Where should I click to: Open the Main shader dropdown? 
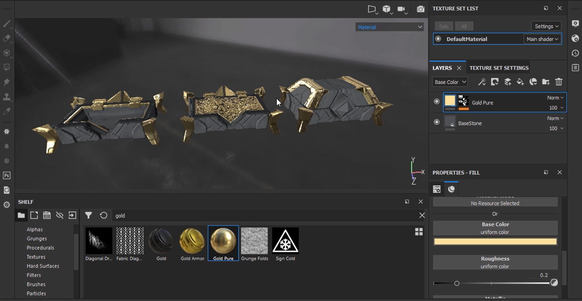pos(542,39)
